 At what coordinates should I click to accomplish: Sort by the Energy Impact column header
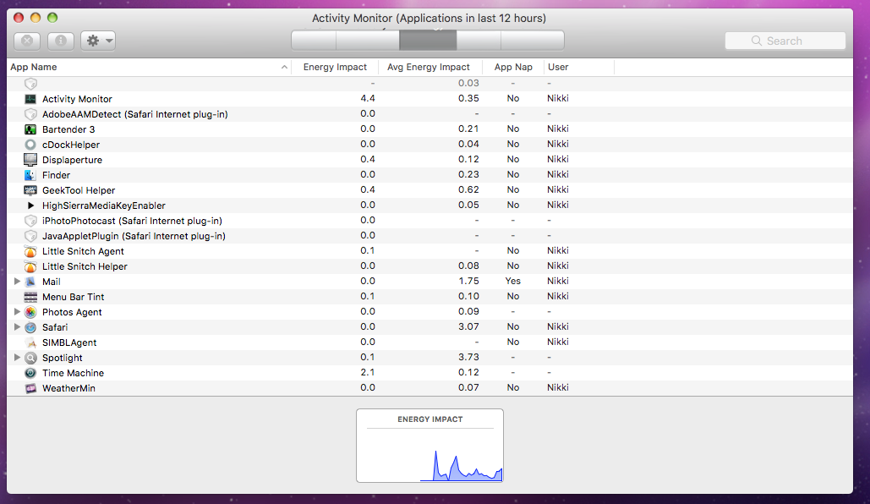[335, 67]
